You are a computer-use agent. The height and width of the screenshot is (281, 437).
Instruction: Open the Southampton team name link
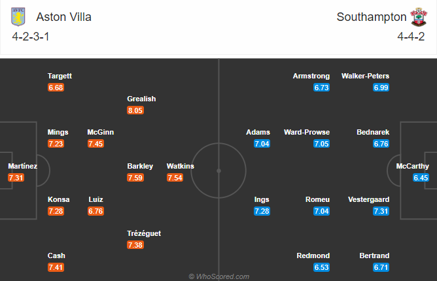click(x=372, y=17)
